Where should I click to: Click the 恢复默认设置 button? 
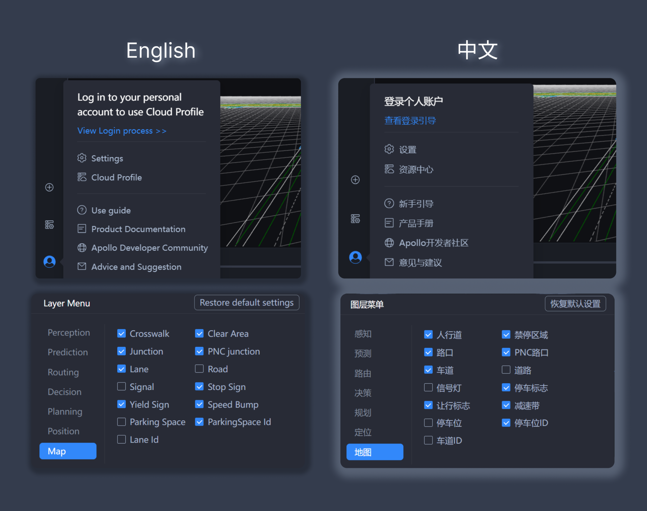pyautogui.click(x=575, y=304)
